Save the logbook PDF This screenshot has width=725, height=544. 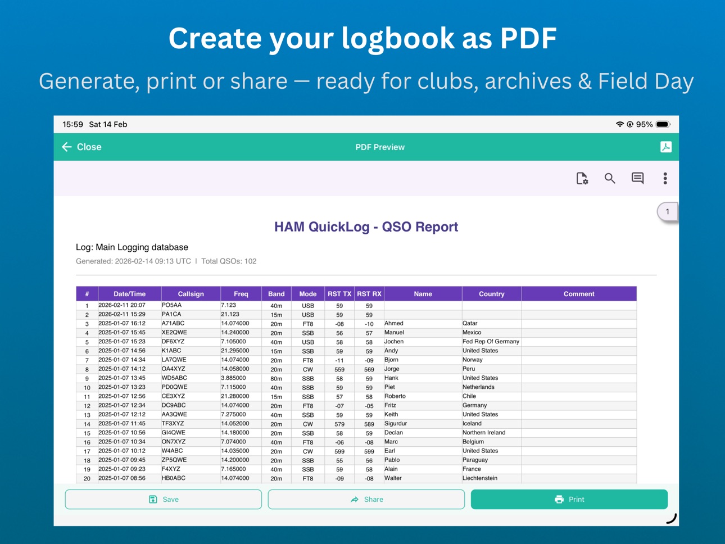tap(164, 499)
